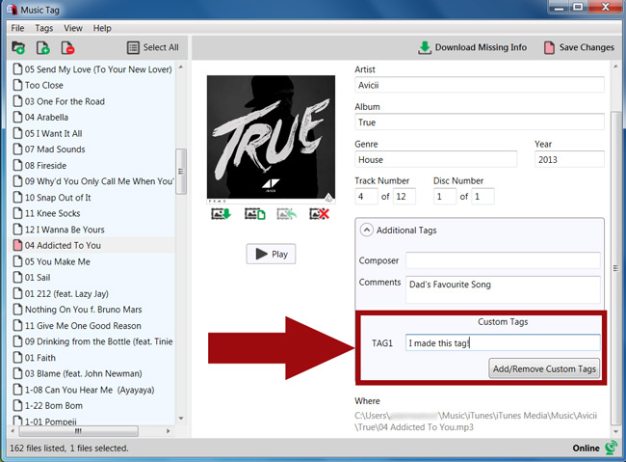Click Download Missing Info label
The image size is (626, 462).
(481, 47)
